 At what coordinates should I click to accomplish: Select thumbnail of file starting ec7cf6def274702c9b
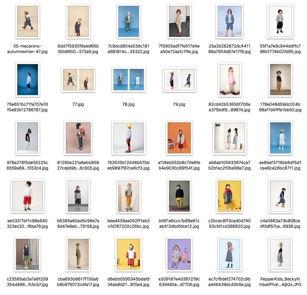tap(229, 254)
